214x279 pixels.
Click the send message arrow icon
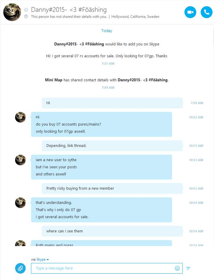[x=188, y=268]
